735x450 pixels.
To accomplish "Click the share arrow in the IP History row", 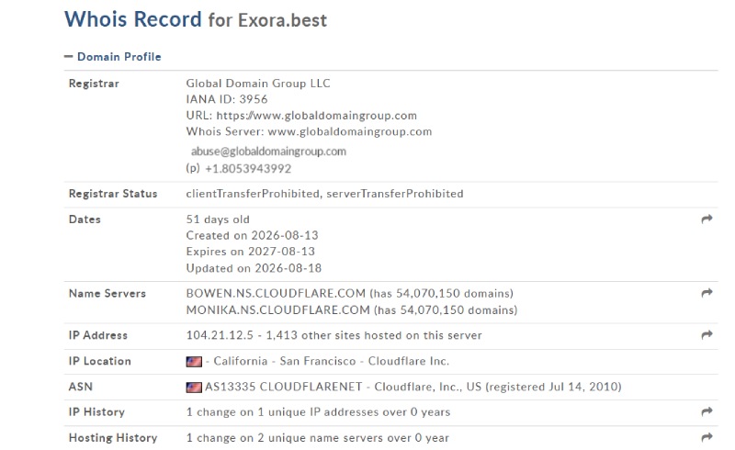I will tap(707, 411).
